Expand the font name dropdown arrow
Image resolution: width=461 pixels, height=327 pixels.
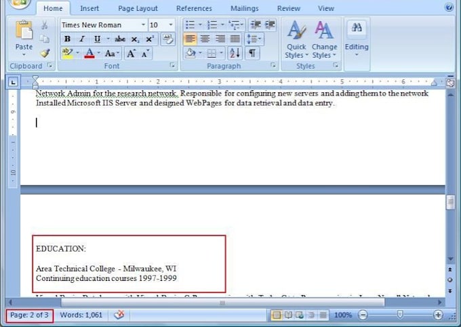point(143,24)
